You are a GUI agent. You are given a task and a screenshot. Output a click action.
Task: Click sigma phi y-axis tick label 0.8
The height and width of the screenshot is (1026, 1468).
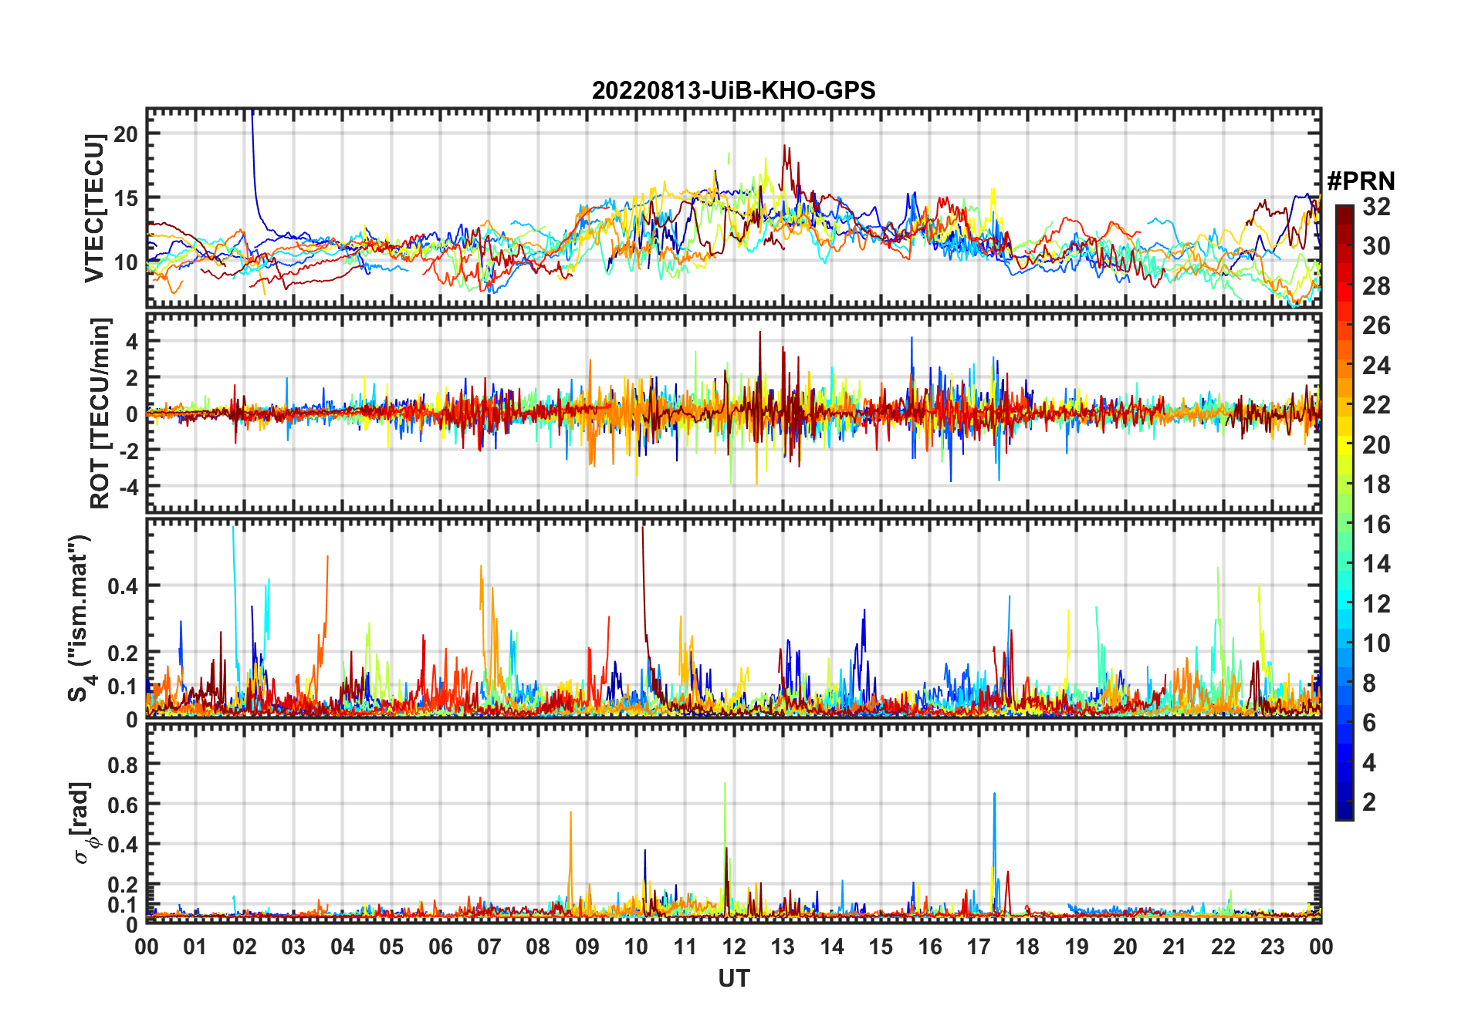coord(123,764)
